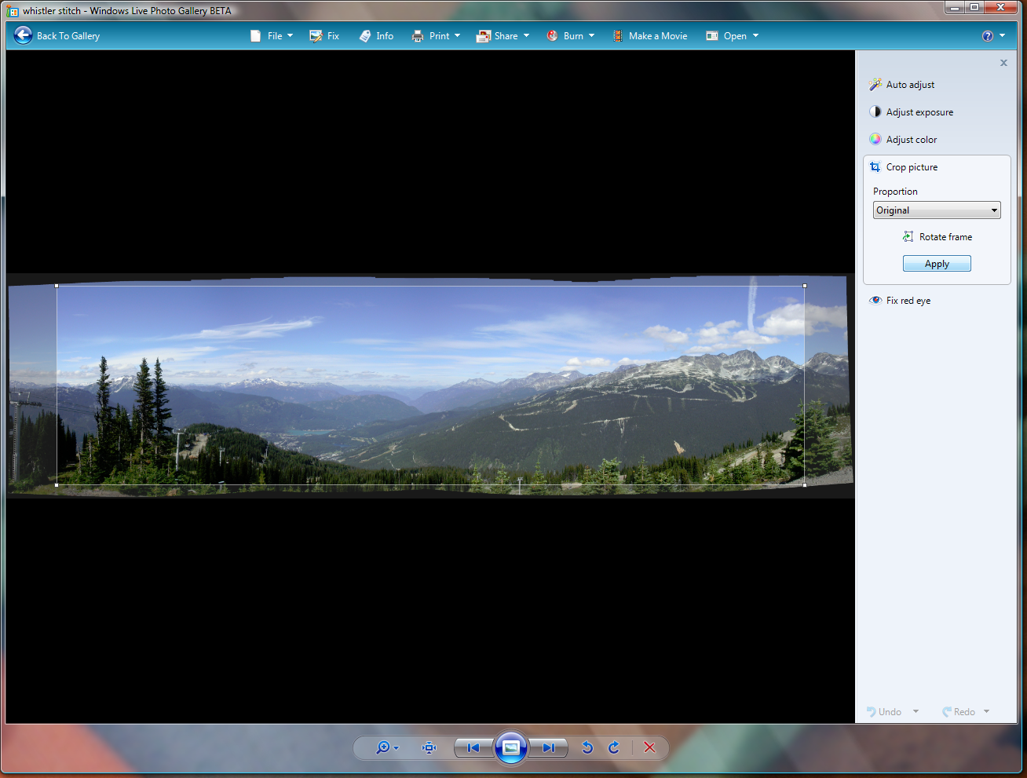Click the Back To Gallery label
The image size is (1027, 778).
[68, 36]
